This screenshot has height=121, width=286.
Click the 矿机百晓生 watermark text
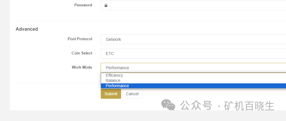[x=249, y=106]
